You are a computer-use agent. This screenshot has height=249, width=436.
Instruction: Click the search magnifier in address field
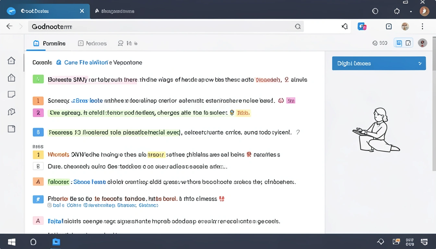click(297, 27)
